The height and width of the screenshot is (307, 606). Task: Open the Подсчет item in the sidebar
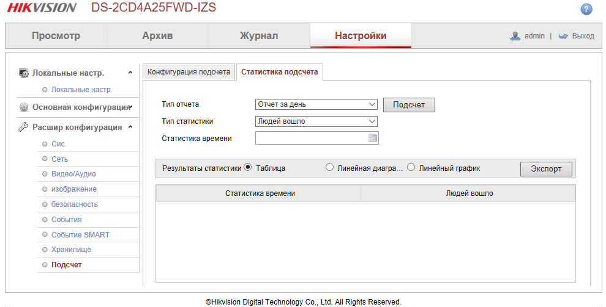point(67,265)
